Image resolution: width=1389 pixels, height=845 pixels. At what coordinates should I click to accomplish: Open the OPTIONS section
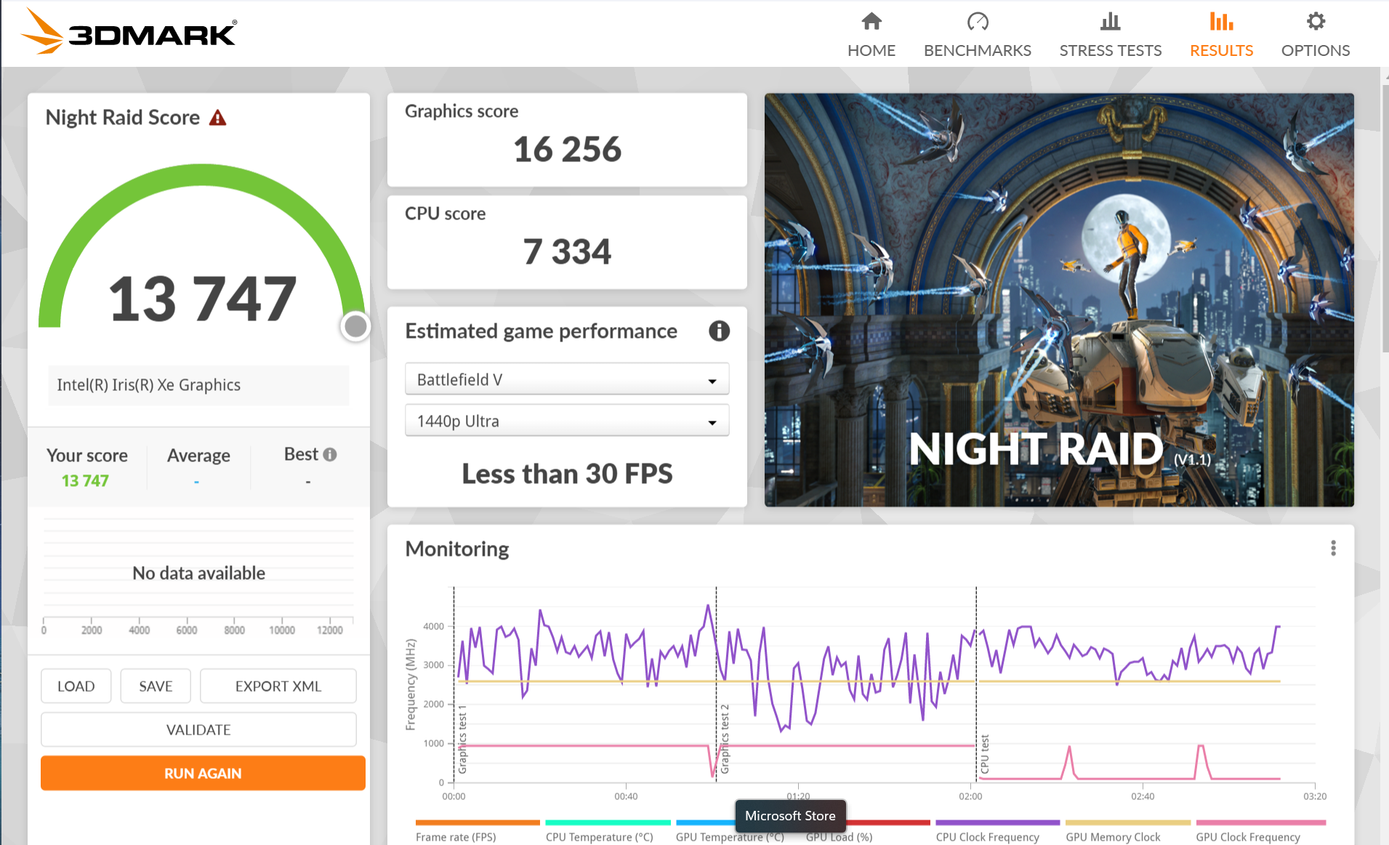[1315, 34]
